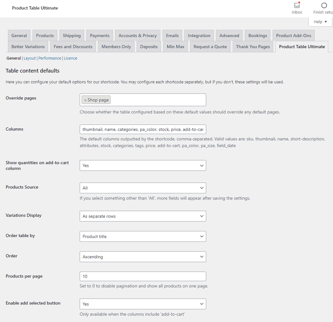
Task: Select the Product Table Ultimate tab
Action: pyautogui.click(x=302, y=47)
